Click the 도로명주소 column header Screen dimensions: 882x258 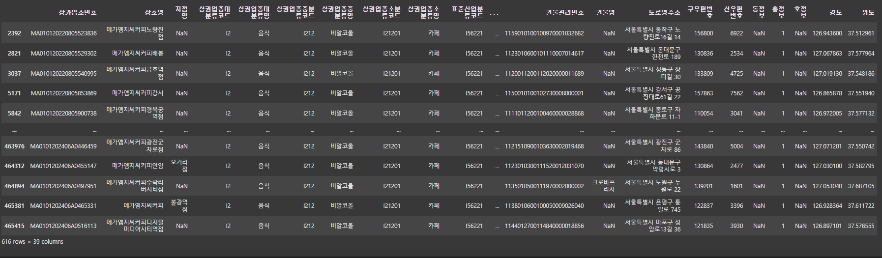coord(664,12)
